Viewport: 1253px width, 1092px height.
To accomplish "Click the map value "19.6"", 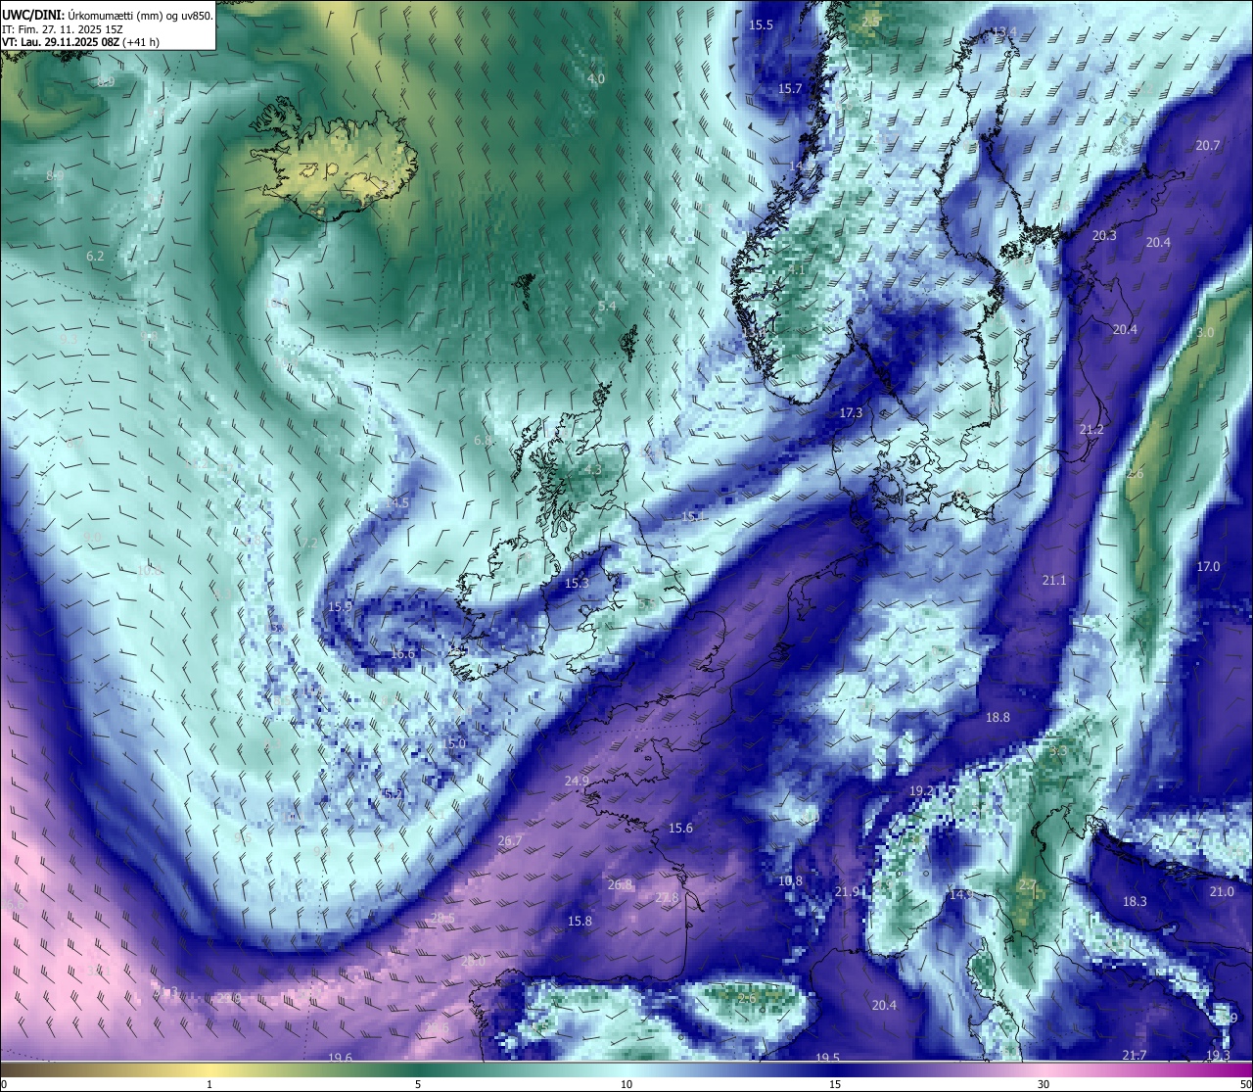I will [340, 1058].
